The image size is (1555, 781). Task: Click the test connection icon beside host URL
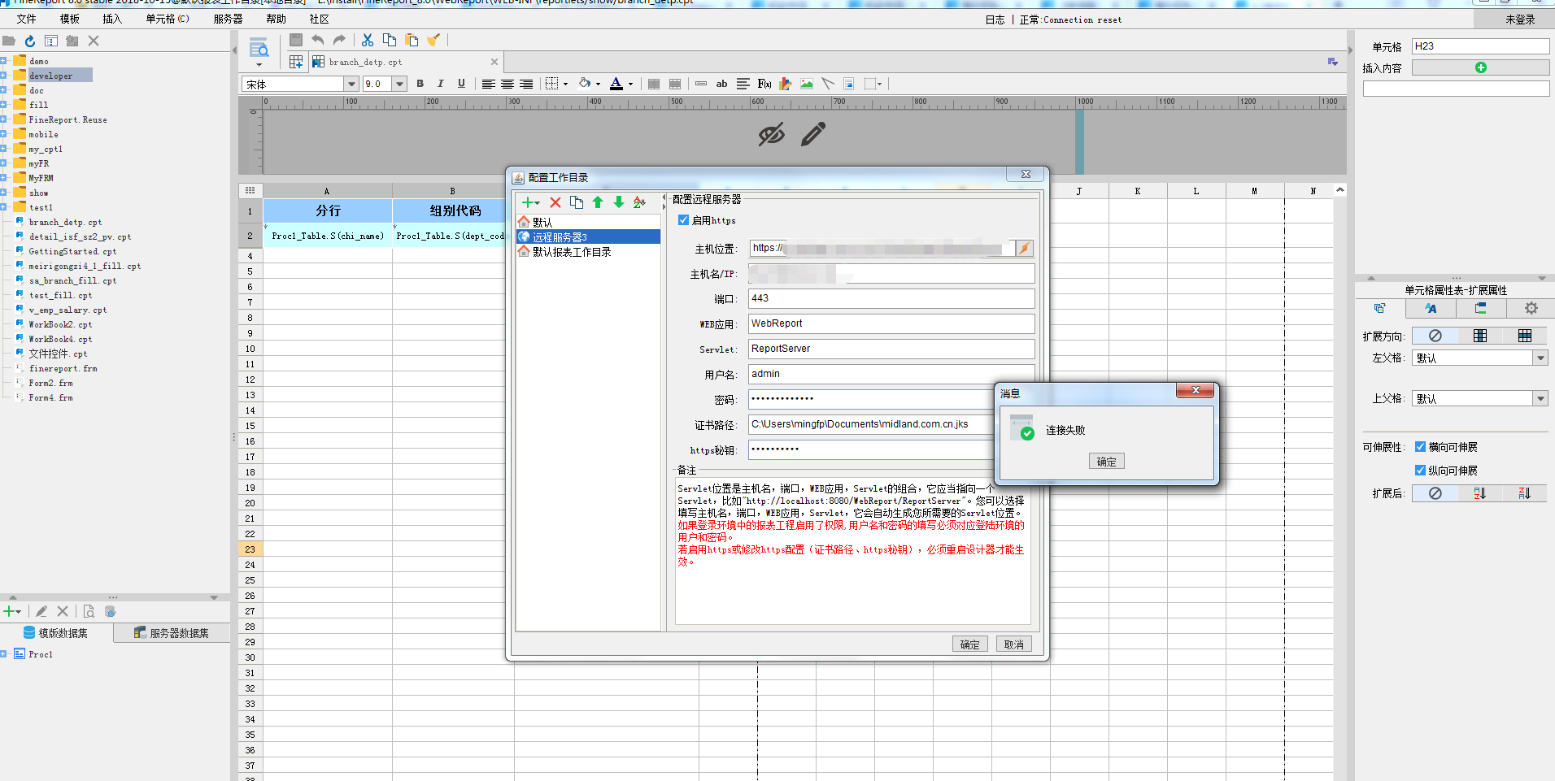[x=1025, y=248]
